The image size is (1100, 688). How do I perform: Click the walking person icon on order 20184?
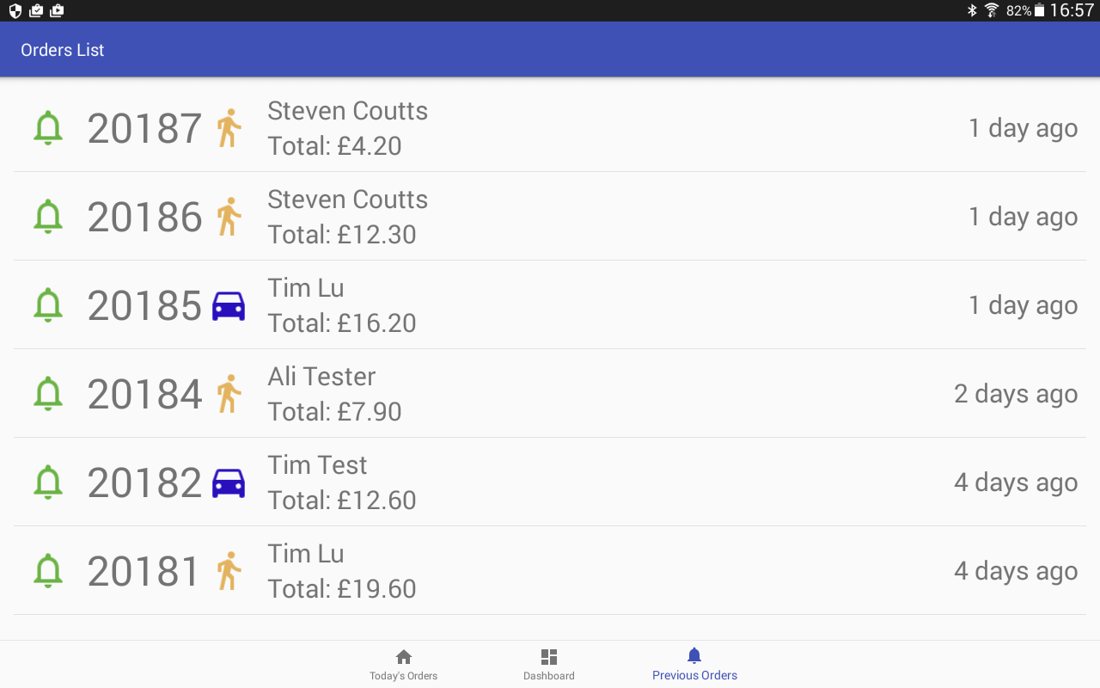click(x=229, y=394)
